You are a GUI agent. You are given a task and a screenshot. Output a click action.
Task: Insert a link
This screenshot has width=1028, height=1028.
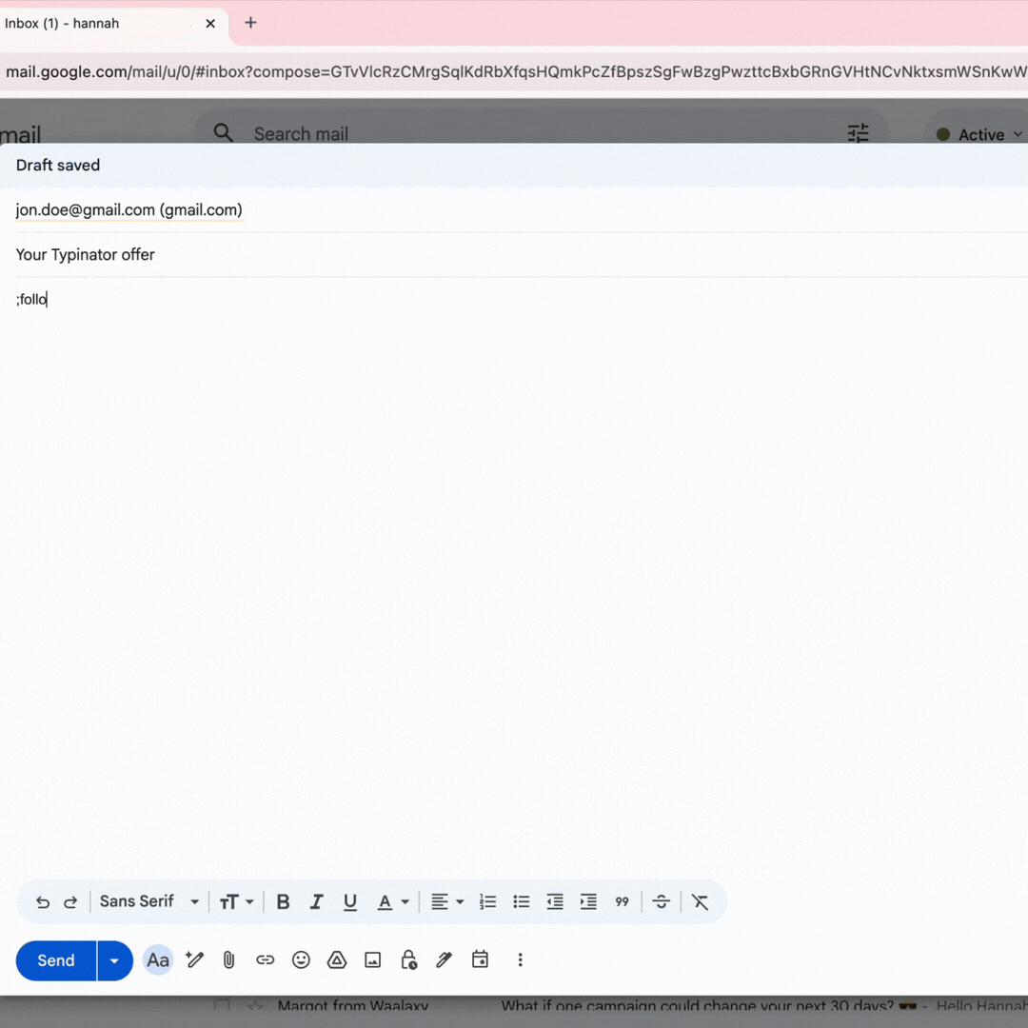pos(265,960)
